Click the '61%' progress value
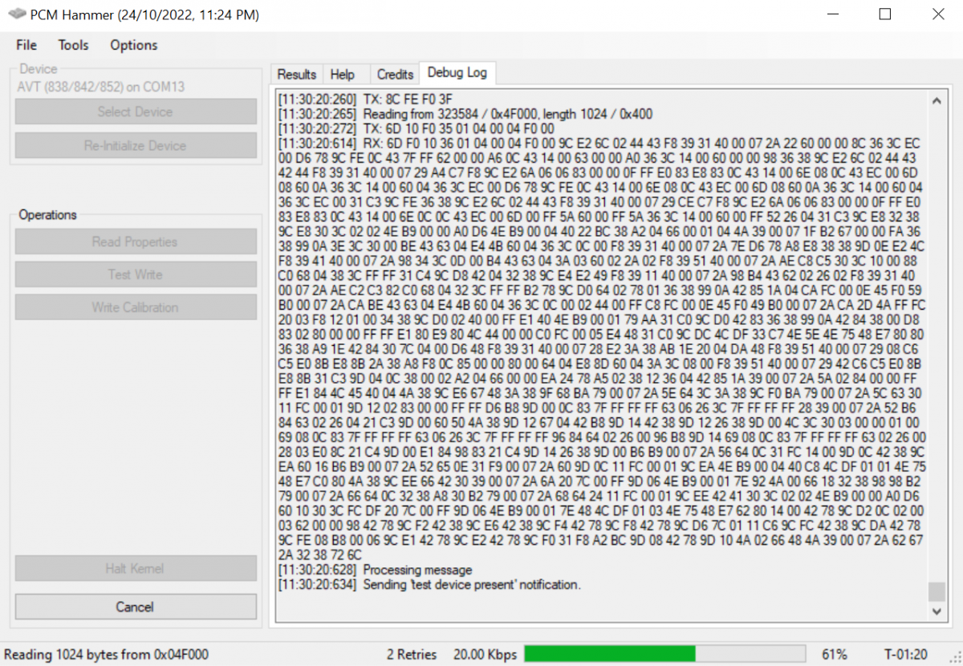The width and height of the screenshot is (963, 666). point(835,655)
